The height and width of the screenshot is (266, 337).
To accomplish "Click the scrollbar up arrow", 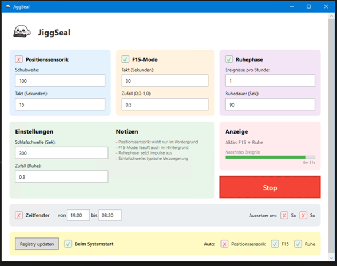I will pos(331,16).
